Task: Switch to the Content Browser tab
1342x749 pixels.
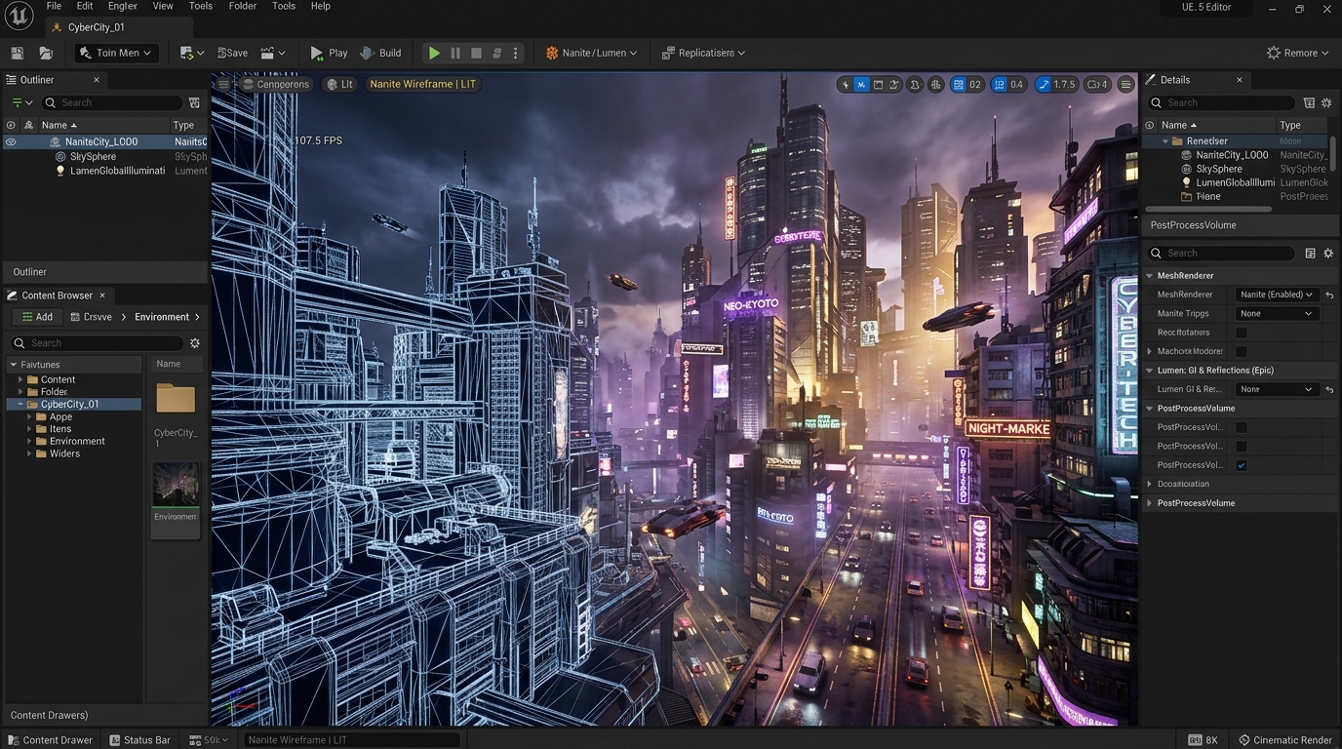Action: click(57, 296)
